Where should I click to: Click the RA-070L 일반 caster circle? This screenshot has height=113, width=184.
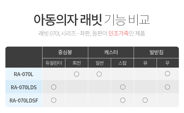pos(99,74)
